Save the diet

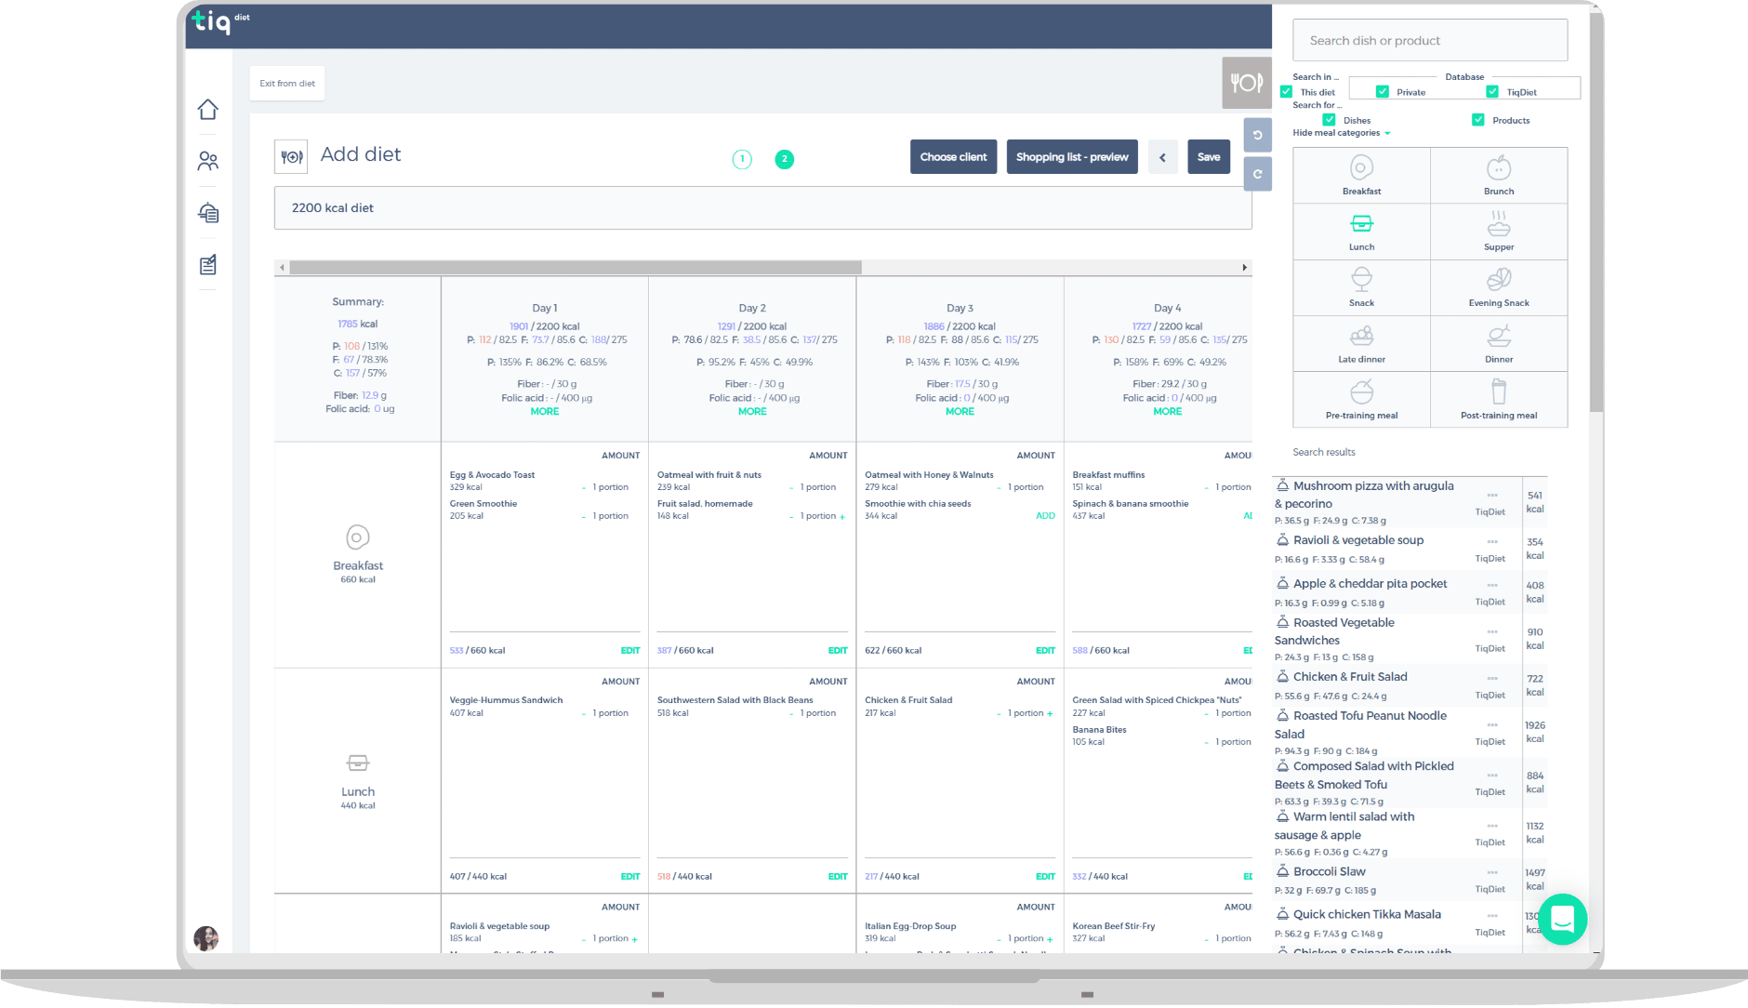1209,157
